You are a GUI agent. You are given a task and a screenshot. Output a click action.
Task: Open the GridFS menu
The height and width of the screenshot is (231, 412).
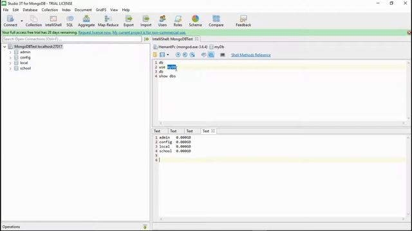[101, 10]
